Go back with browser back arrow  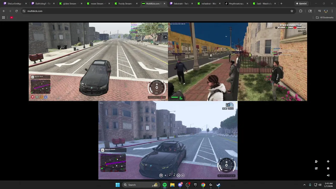coord(4,11)
